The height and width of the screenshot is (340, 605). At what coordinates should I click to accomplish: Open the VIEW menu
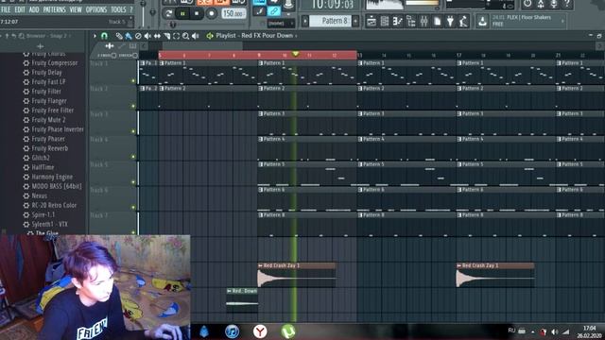[76, 9]
